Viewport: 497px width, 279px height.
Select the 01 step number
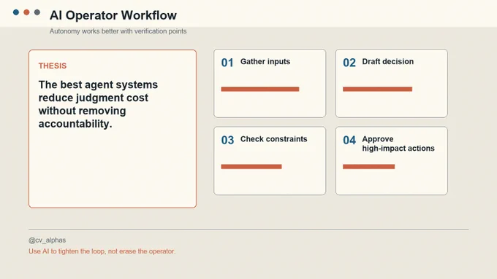click(227, 63)
